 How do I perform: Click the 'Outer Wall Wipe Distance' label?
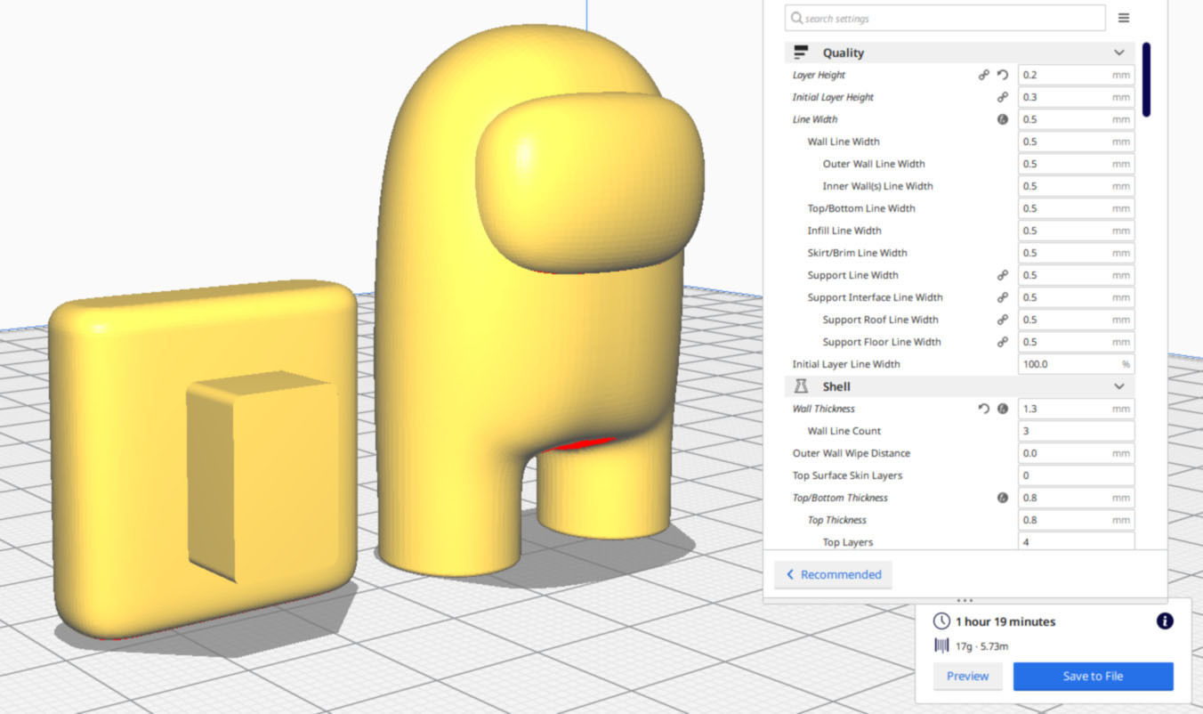click(852, 453)
